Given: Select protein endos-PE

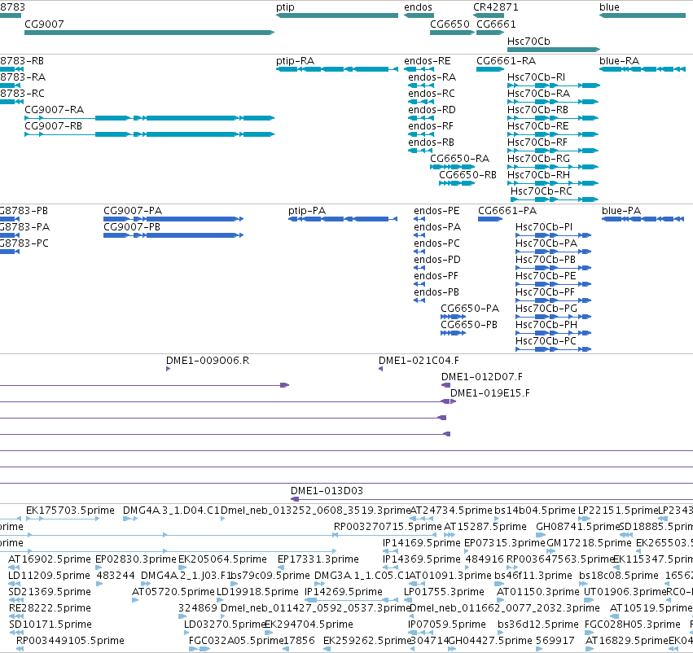Looking at the screenshot, I should pyautogui.click(x=419, y=219).
